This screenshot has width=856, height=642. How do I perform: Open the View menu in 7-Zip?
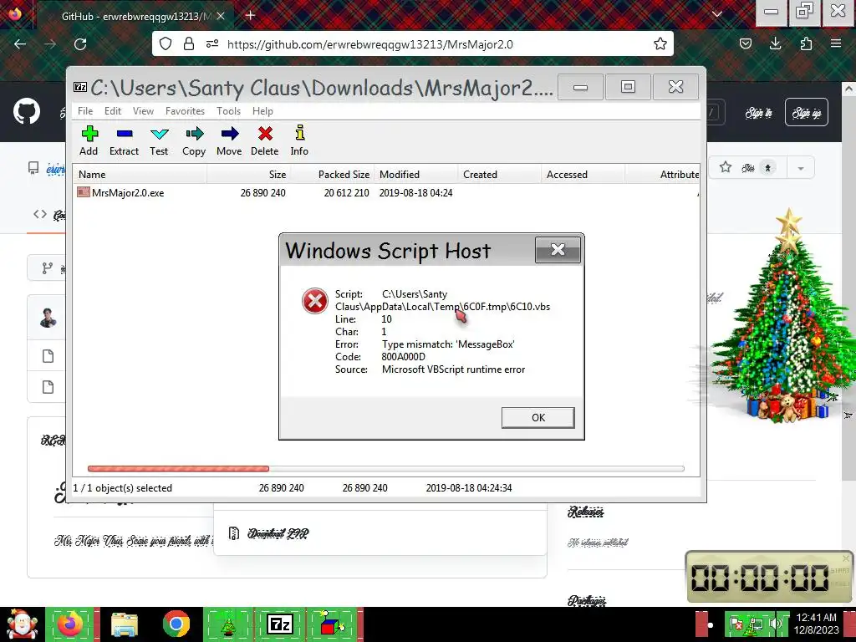pyautogui.click(x=143, y=111)
